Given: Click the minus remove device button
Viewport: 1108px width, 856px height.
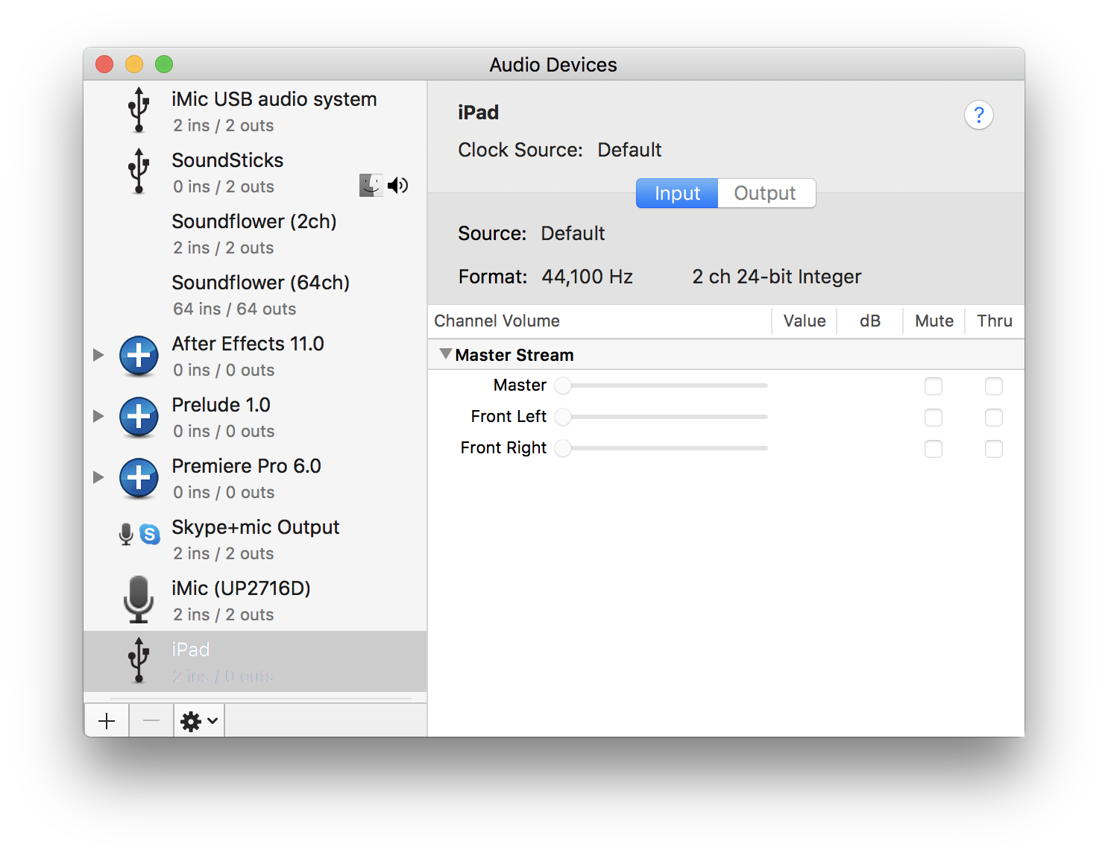Looking at the screenshot, I should [x=151, y=721].
